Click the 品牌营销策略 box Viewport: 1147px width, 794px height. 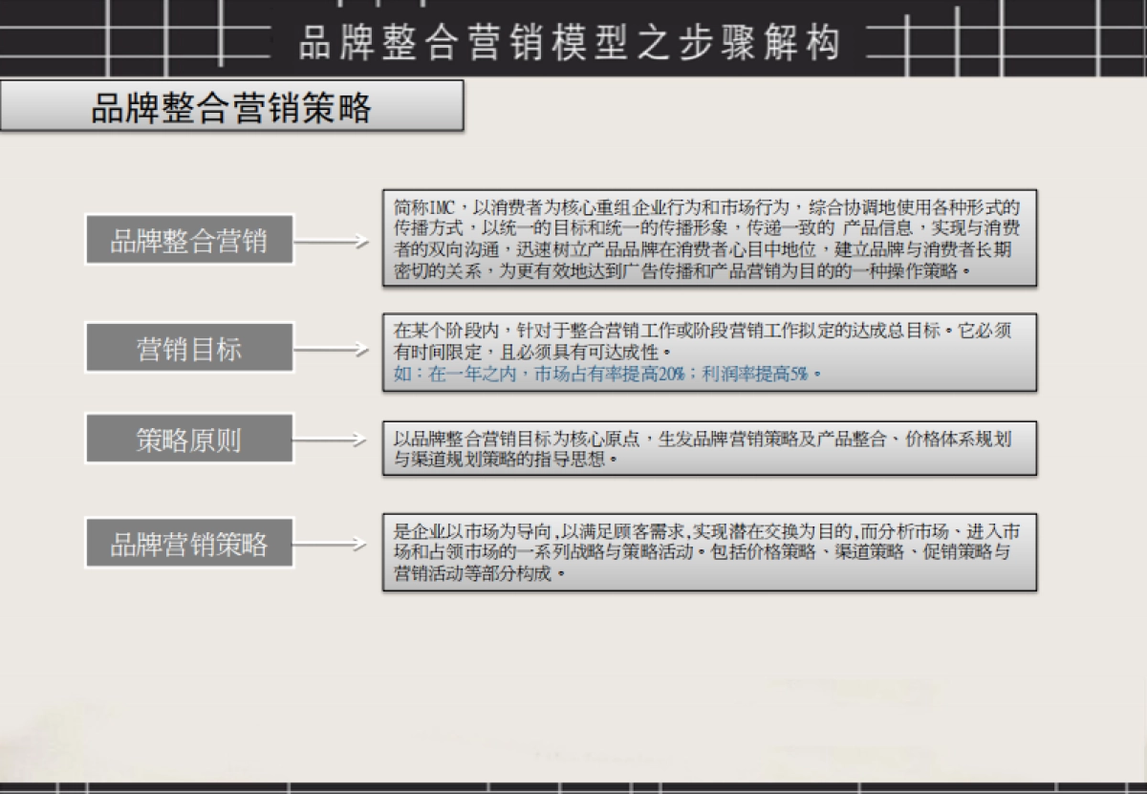(x=191, y=543)
